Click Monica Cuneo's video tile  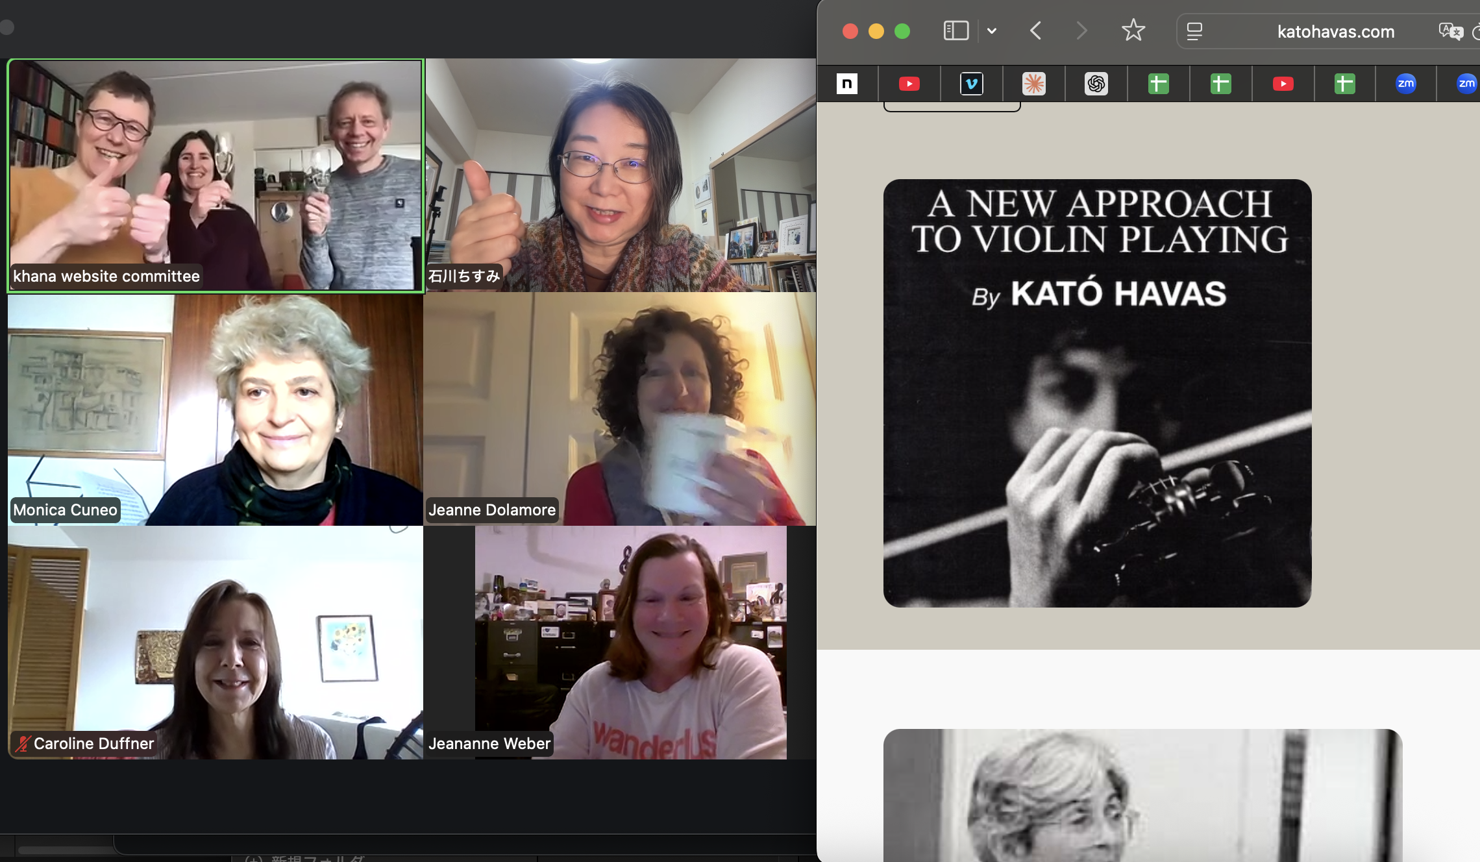(x=216, y=409)
